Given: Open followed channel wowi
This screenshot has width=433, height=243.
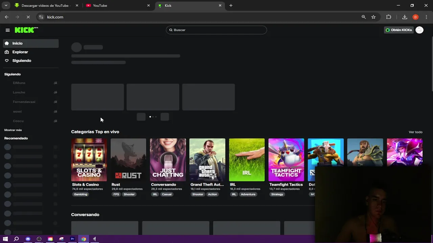Looking at the screenshot, I should click(17, 111).
